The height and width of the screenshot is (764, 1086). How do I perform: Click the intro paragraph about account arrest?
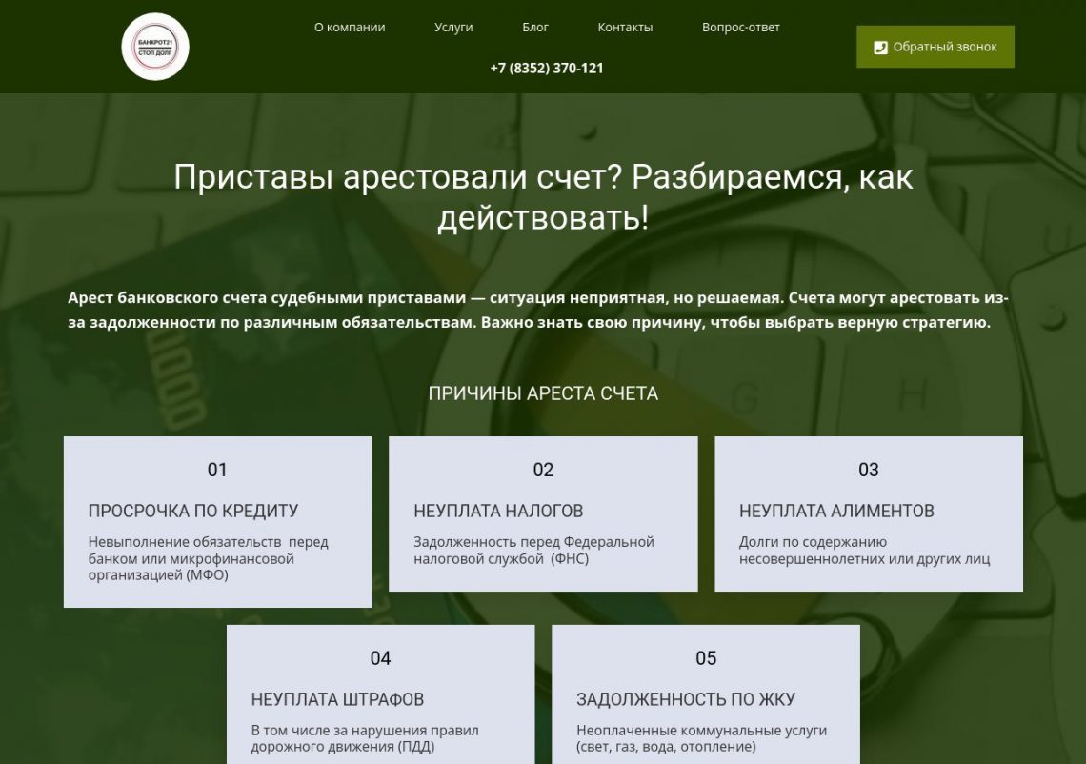click(538, 311)
